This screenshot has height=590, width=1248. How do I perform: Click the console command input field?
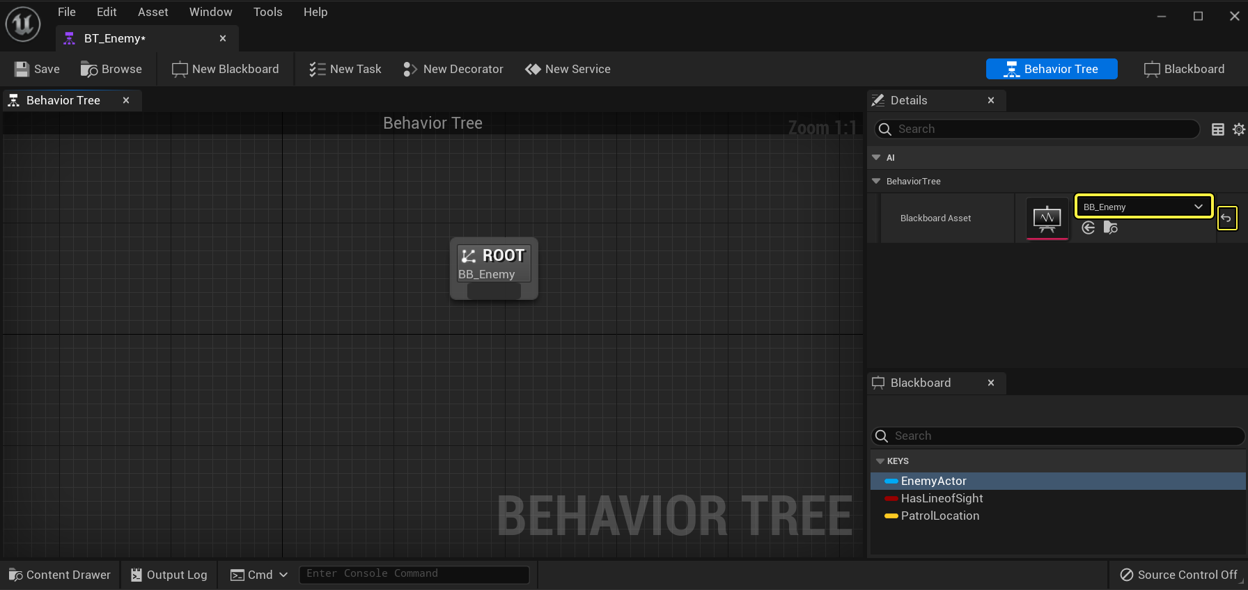click(414, 574)
